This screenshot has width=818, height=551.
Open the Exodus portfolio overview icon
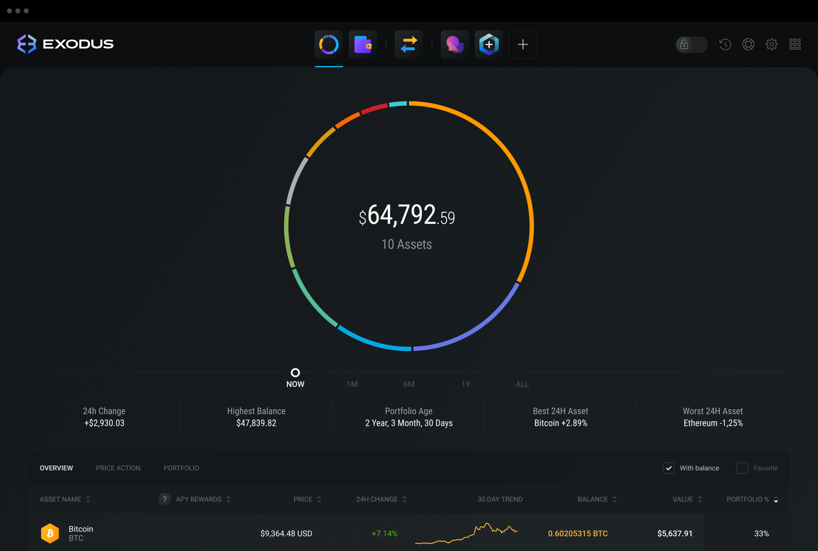tap(329, 43)
